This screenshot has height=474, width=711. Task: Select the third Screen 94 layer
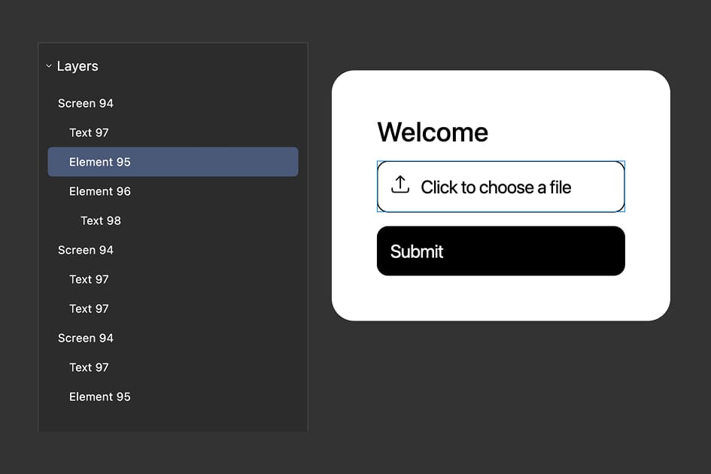tap(85, 338)
